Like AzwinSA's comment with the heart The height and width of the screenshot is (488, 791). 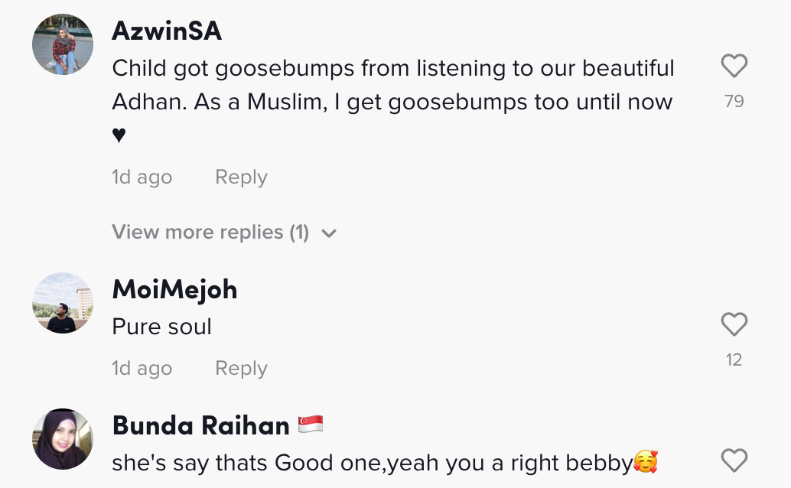[734, 67]
